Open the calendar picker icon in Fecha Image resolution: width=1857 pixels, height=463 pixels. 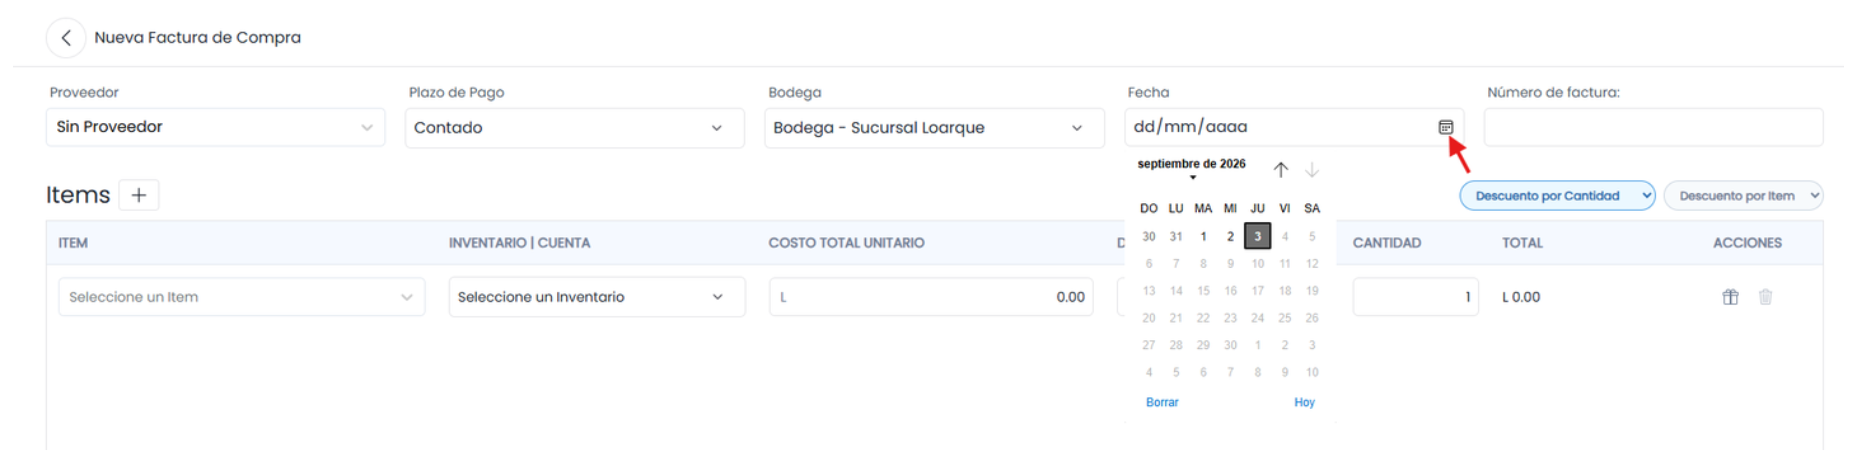click(x=1445, y=127)
